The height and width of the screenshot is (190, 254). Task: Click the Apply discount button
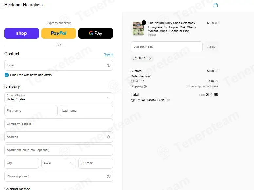coord(211,47)
